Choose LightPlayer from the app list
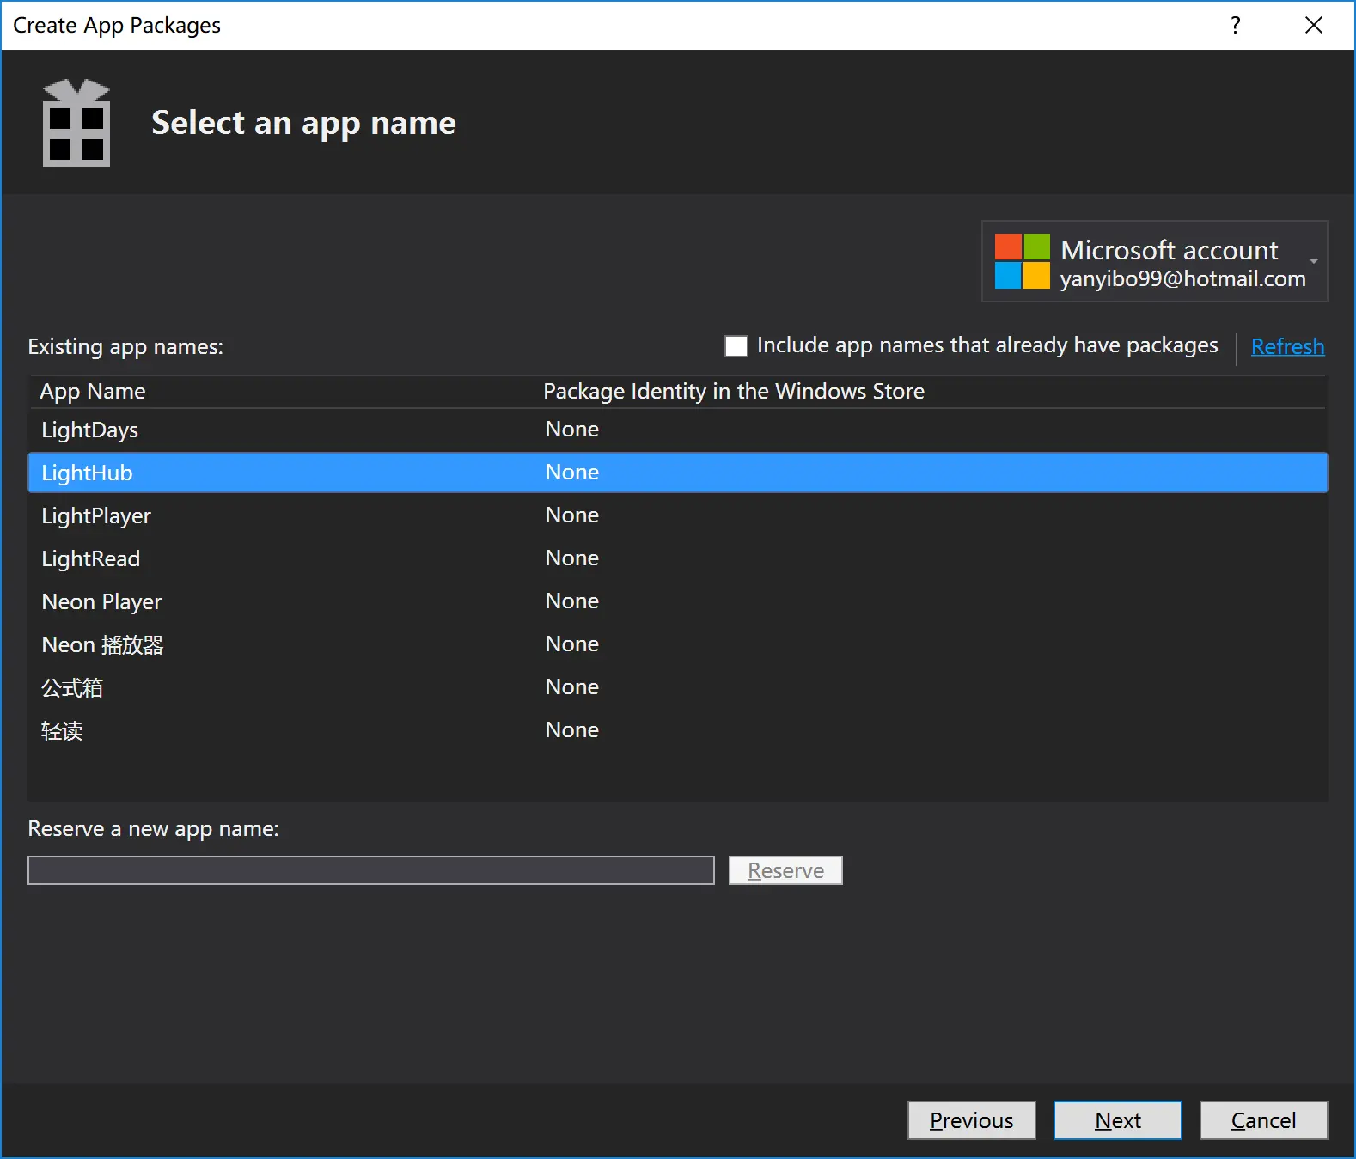The width and height of the screenshot is (1356, 1159). tap(96, 515)
